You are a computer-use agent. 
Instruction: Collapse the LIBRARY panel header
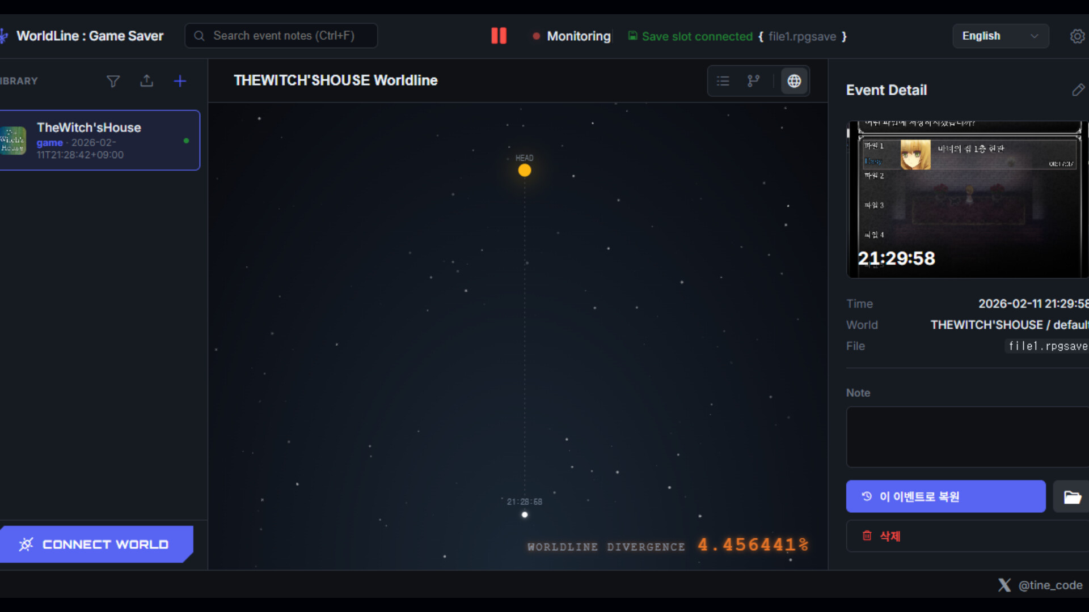coord(19,80)
